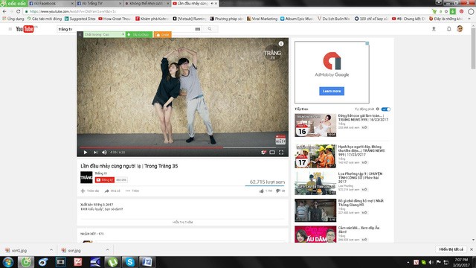
Task: Switch to the Facebook browser tab
Action: [51, 3]
